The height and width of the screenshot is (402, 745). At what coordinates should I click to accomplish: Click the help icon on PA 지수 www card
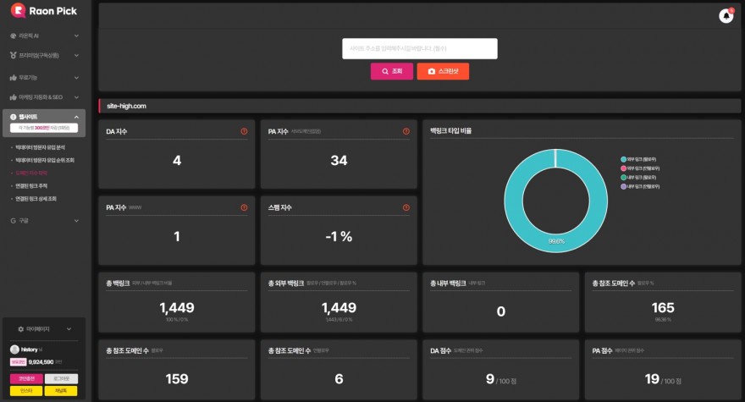point(244,207)
